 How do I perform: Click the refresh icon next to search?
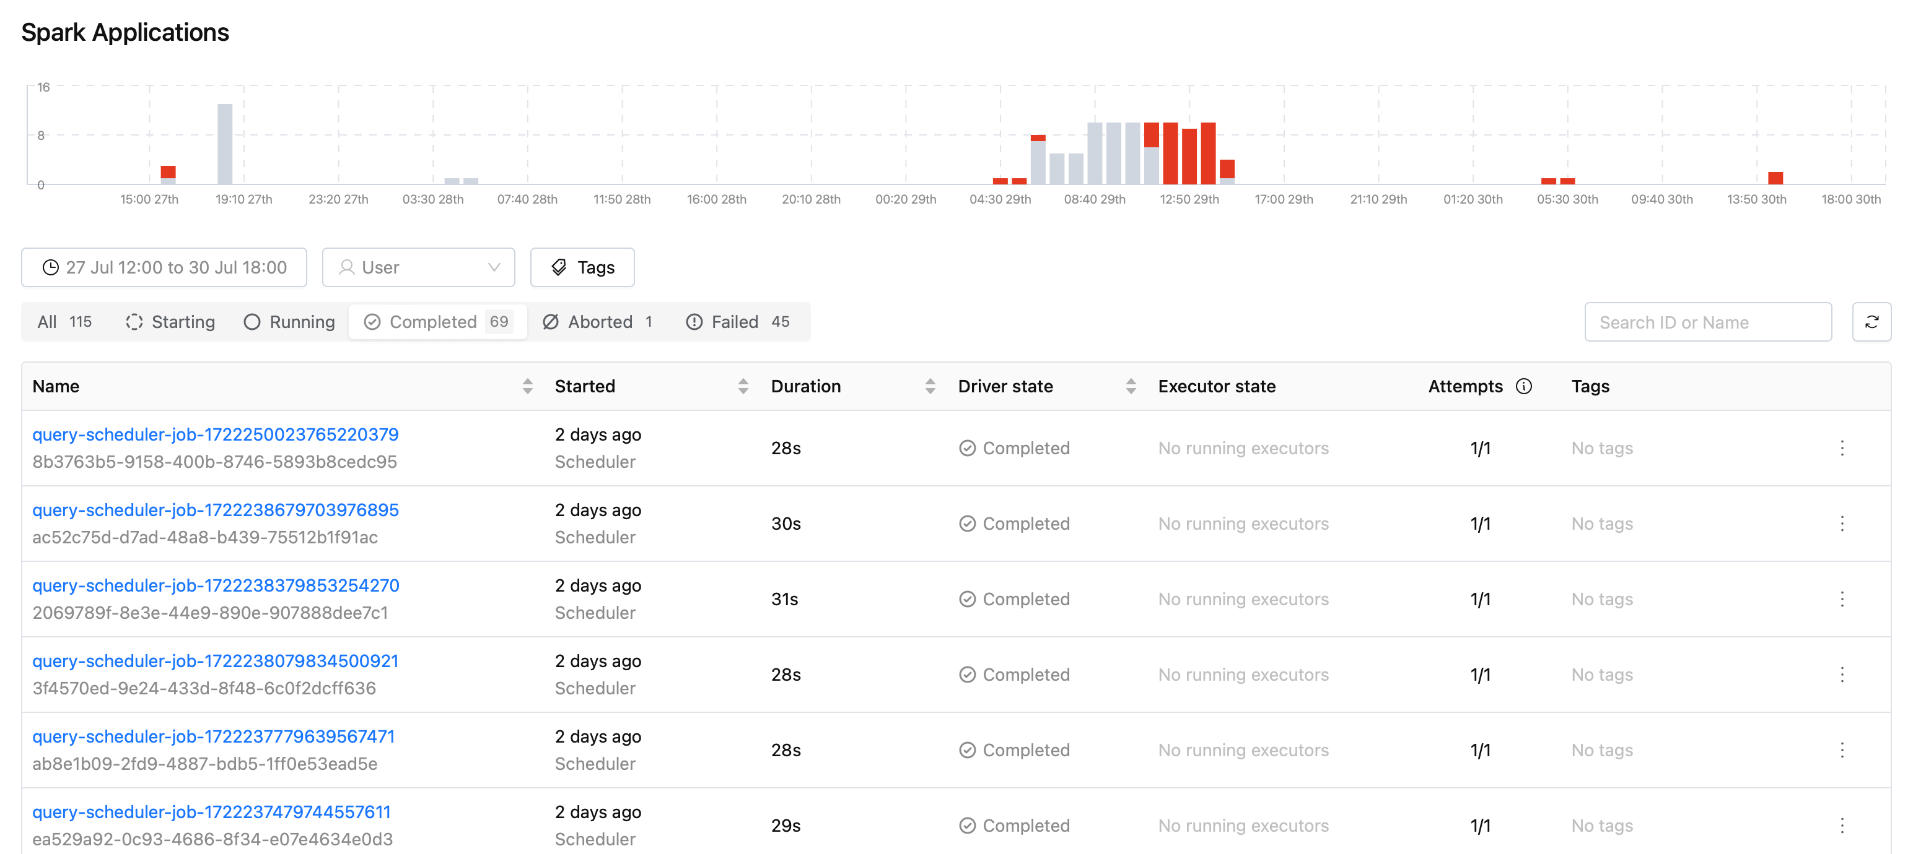click(x=1871, y=322)
